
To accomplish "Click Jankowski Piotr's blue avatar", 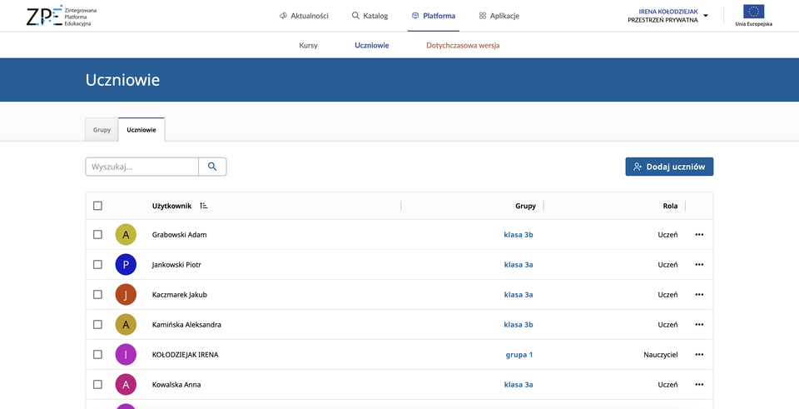I will click(x=126, y=265).
